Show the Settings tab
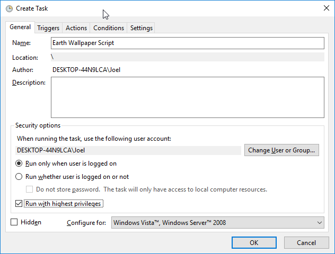The width and height of the screenshot is (335, 254). 141,28
